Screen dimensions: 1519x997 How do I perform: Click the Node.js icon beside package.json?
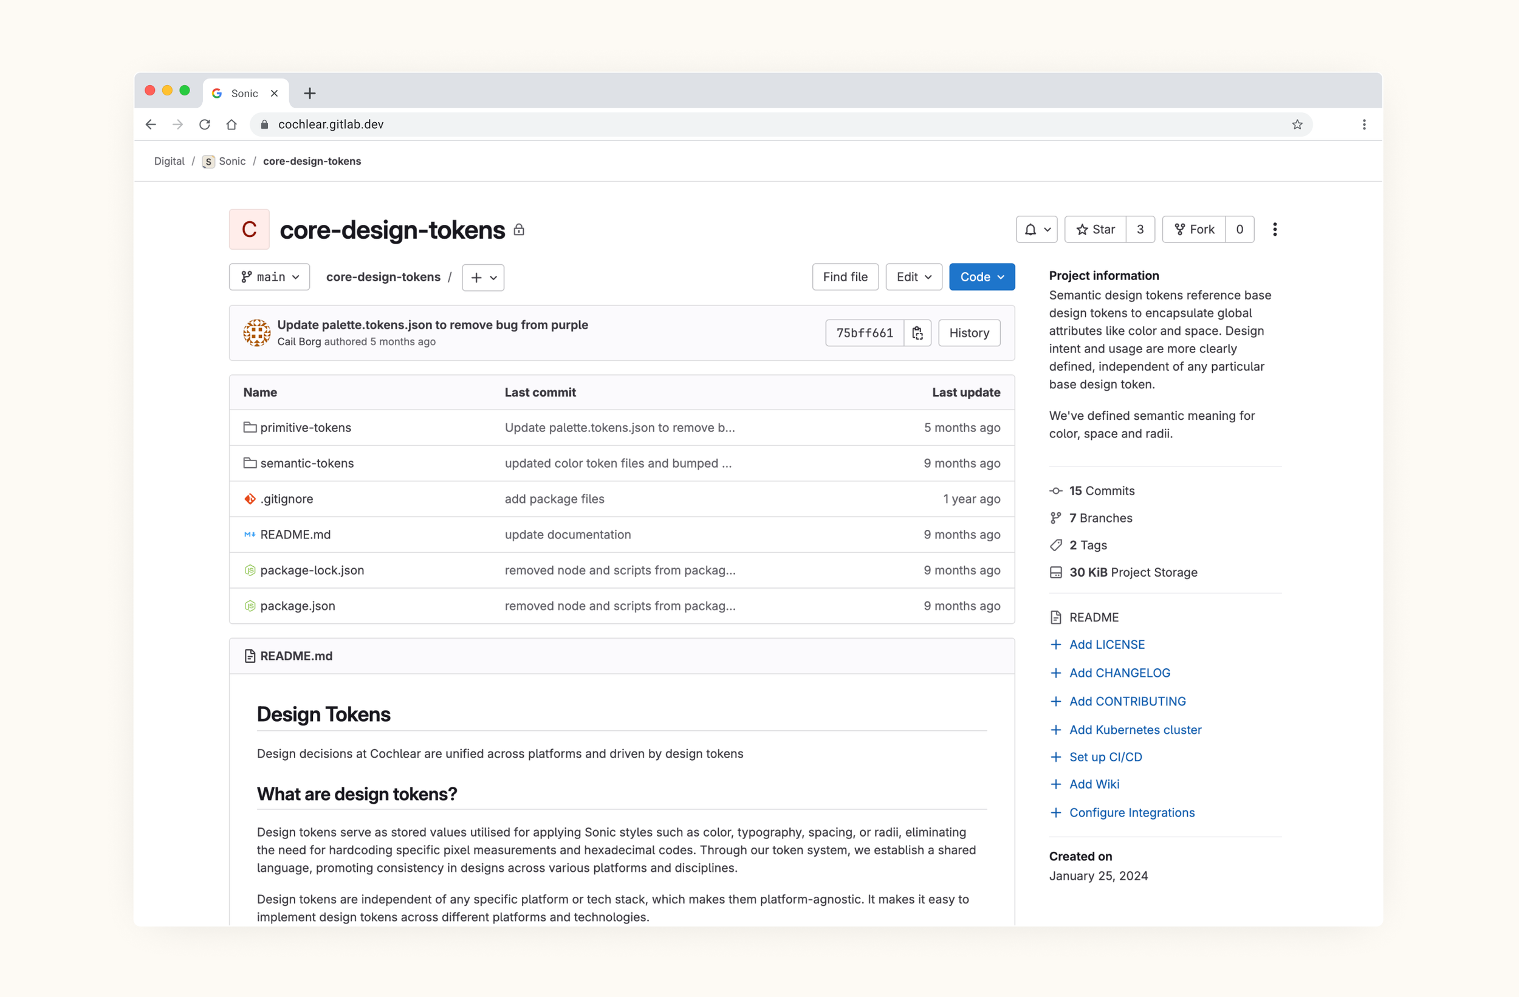point(250,606)
